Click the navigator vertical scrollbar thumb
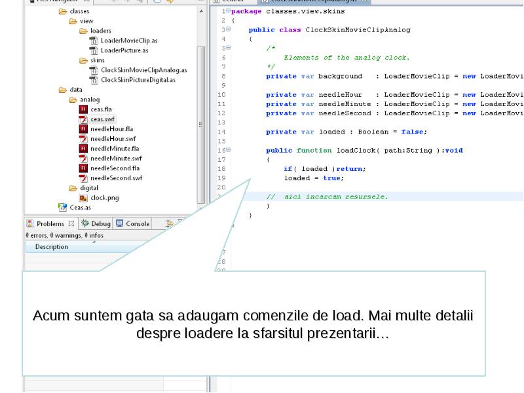 tap(201, 124)
